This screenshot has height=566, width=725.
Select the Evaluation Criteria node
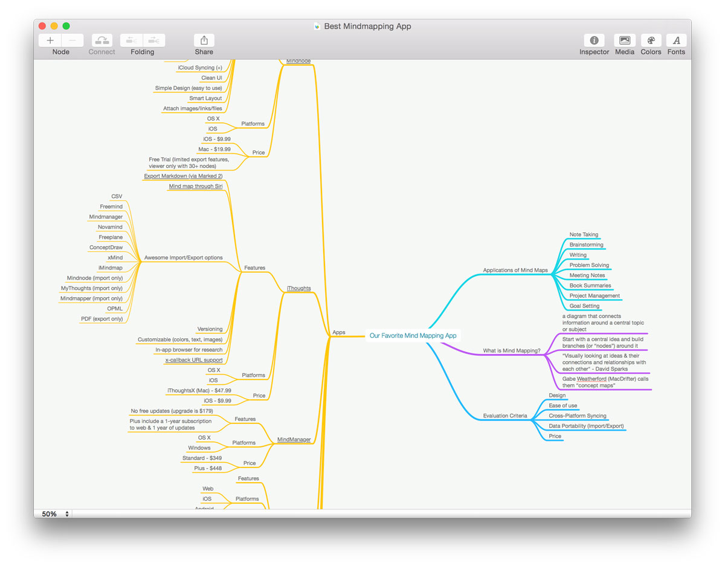click(505, 416)
